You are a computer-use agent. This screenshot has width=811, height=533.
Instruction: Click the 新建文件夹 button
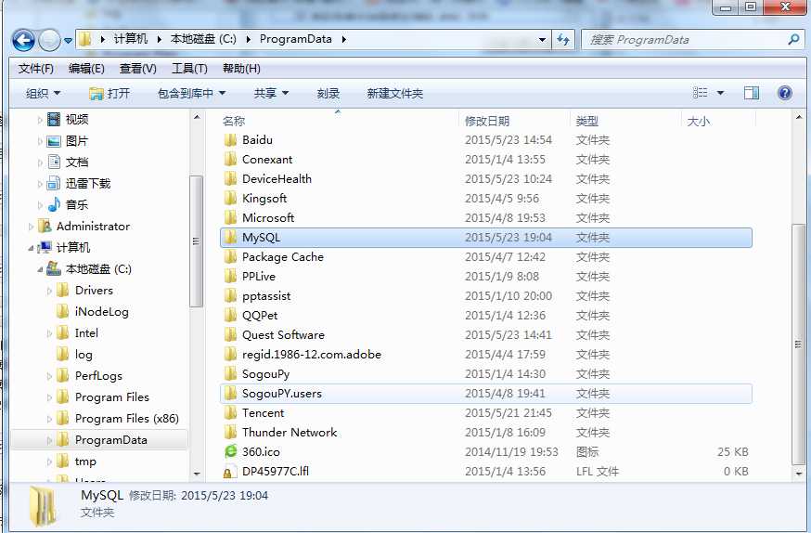click(394, 94)
